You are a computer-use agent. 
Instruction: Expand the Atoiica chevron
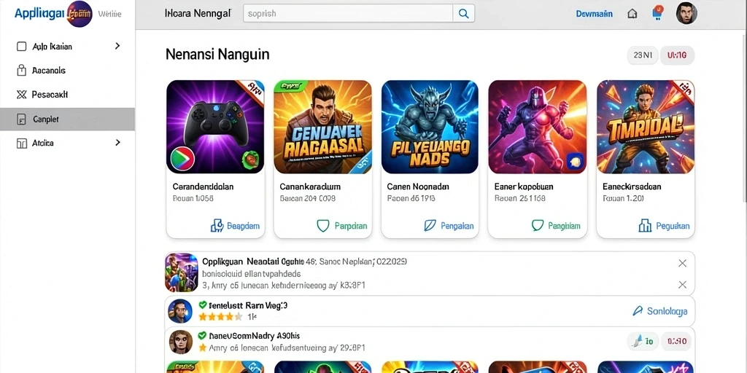click(117, 142)
